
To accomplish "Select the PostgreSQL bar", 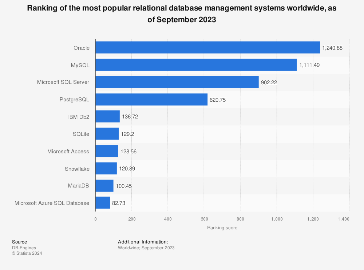I will pos(151,100).
